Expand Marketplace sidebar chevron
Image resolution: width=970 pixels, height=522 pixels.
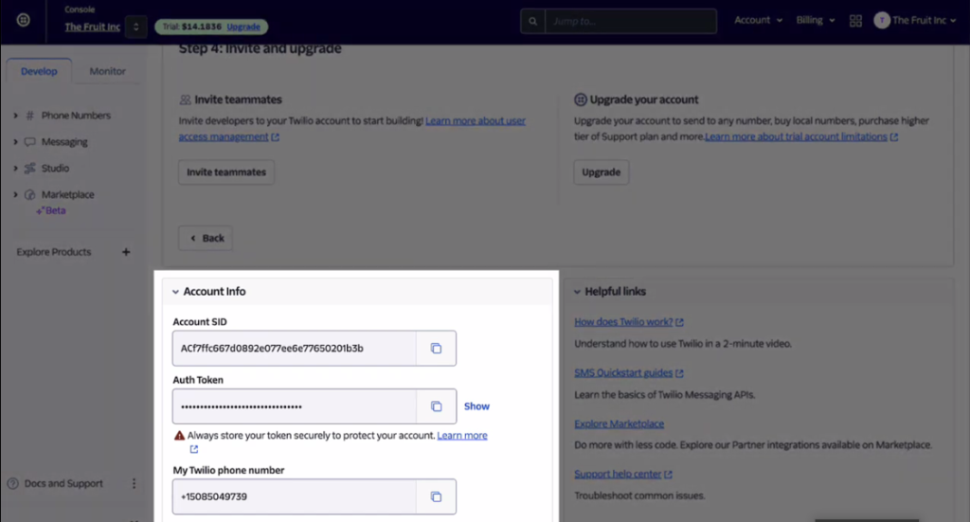click(x=15, y=194)
